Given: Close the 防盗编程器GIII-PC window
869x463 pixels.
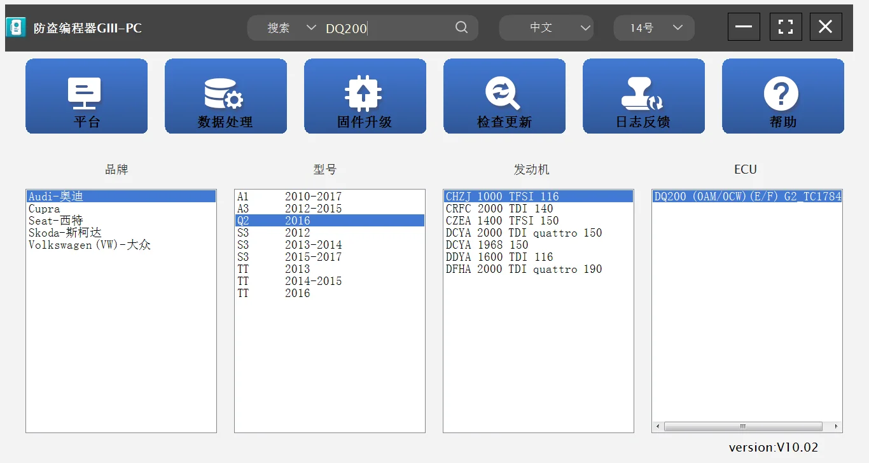Looking at the screenshot, I should coord(826,27).
